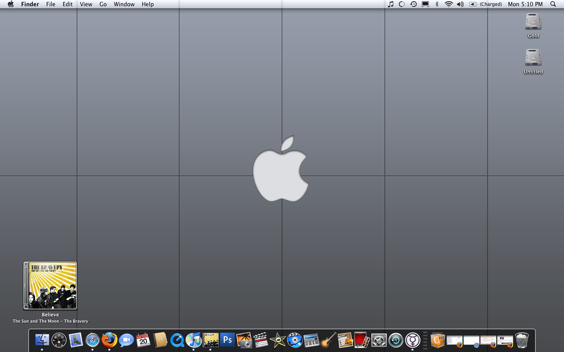This screenshot has width=564, height=352.
Task: Click the battery (Charged) status item
Action: pos(486,4)
